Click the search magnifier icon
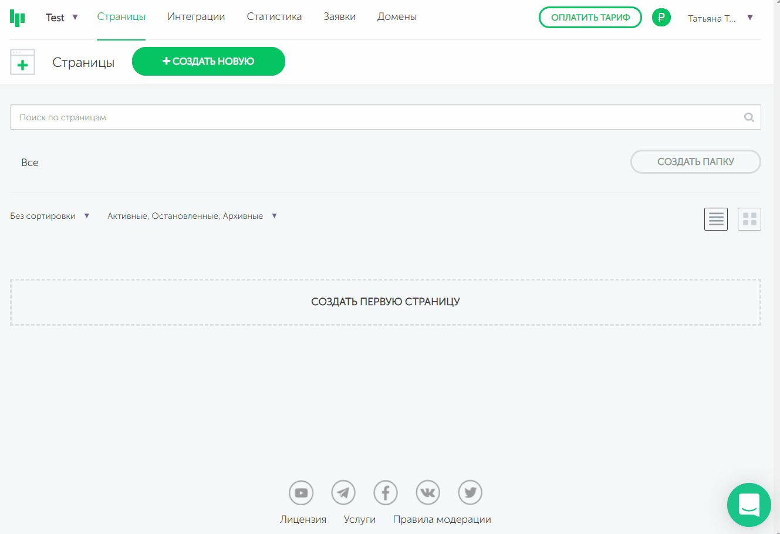Viewport: 780px width, 534px height. 749,117
